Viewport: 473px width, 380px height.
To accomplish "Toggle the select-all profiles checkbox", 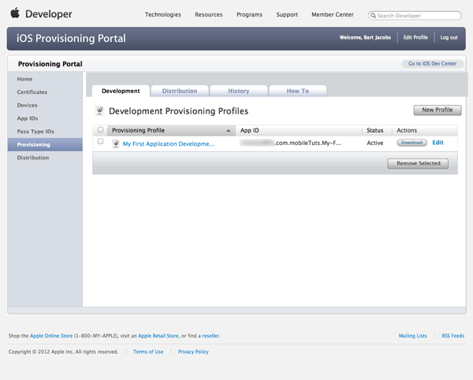I will coord(100,130).
